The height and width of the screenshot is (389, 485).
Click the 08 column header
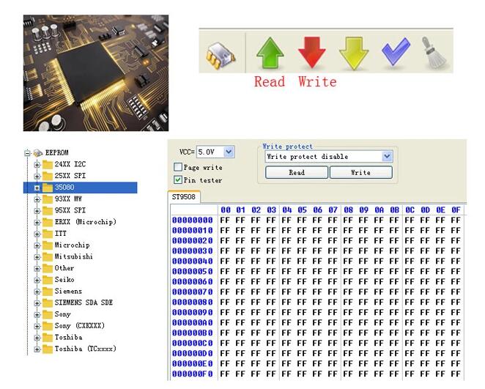(348, 210)
